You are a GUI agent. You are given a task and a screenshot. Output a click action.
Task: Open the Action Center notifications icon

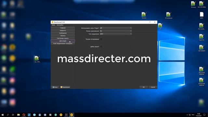tap(204, 115)
